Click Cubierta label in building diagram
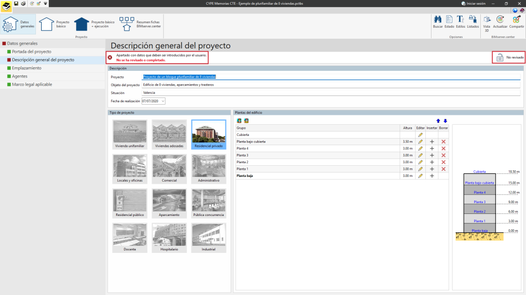 (x=479, y=172)
